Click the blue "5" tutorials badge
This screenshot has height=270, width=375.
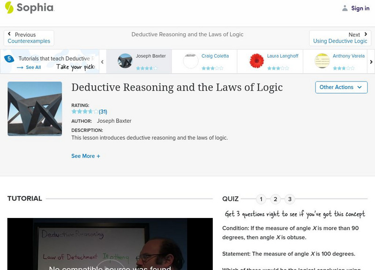(8, 58)
